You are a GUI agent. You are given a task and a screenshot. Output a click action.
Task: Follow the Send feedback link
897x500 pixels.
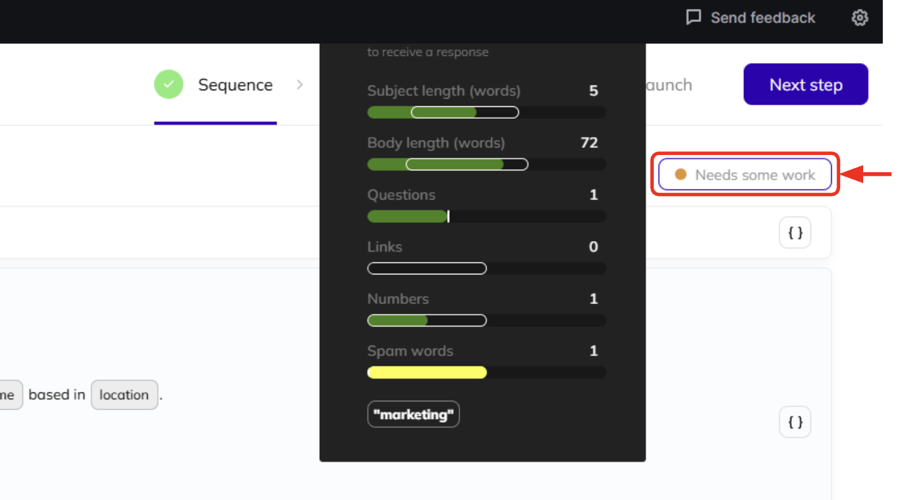click(762, 17)
